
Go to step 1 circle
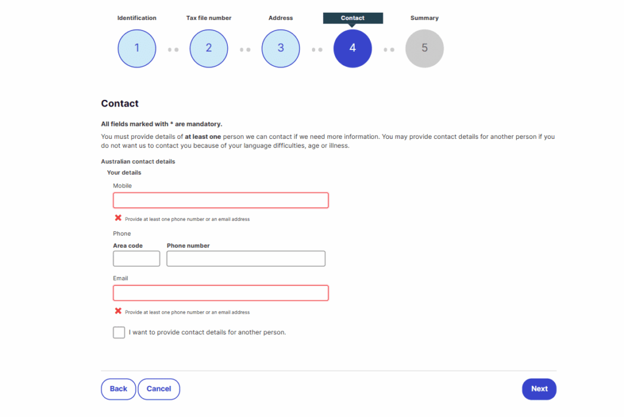[136, 48]
